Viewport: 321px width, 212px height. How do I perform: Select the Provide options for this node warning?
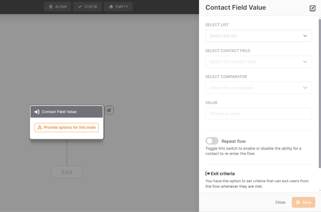pyautogui.click(x=66, y=127)
